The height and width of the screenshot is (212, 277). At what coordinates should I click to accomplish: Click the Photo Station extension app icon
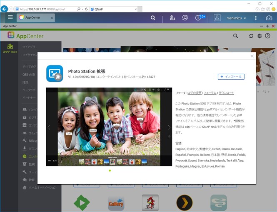tap(55, 73)
